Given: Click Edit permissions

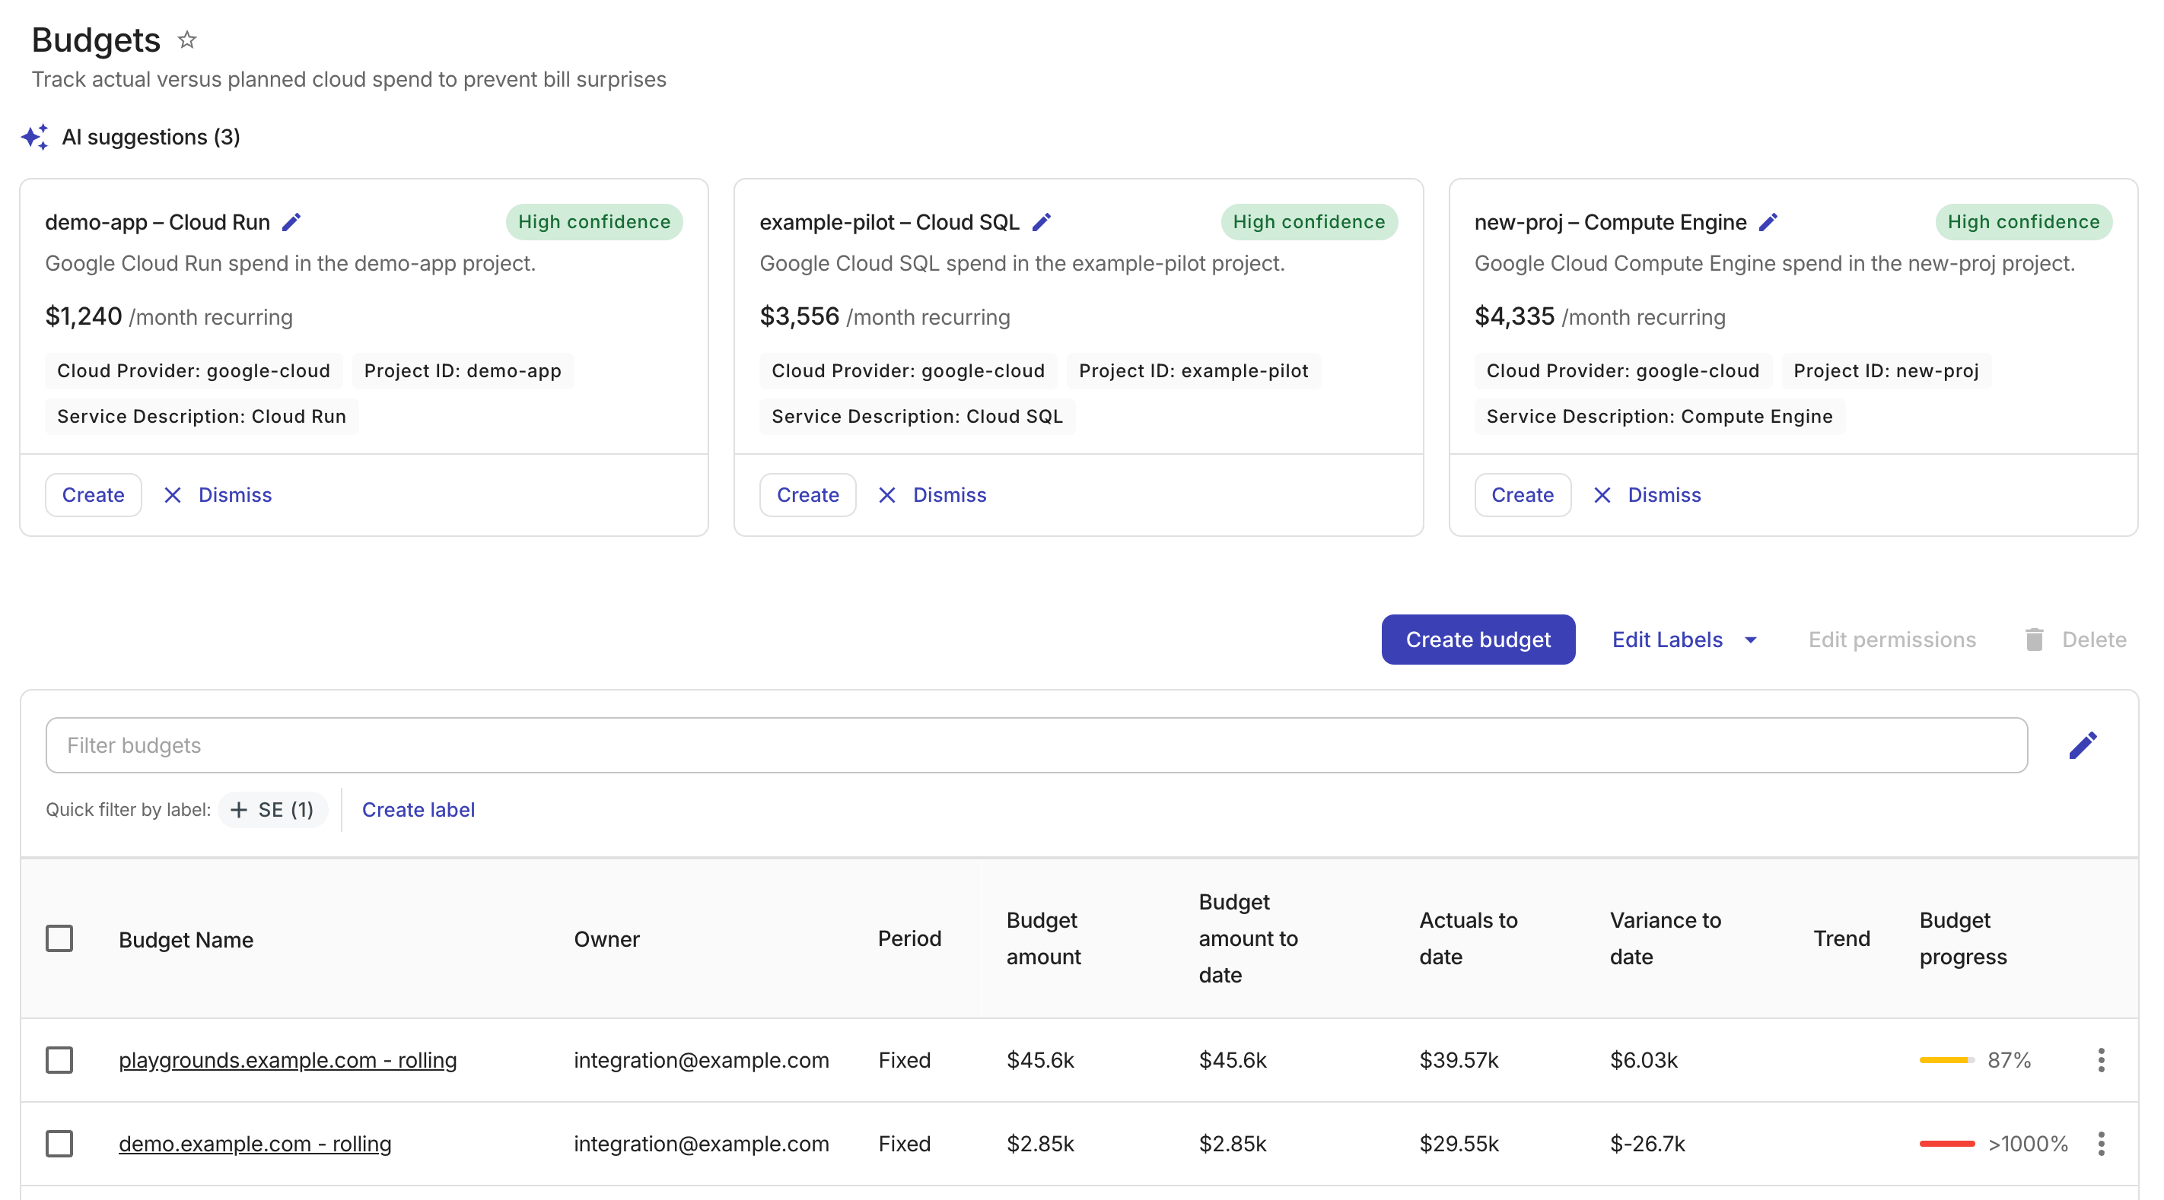Looking at the screenshot, I should [1892, 639].
